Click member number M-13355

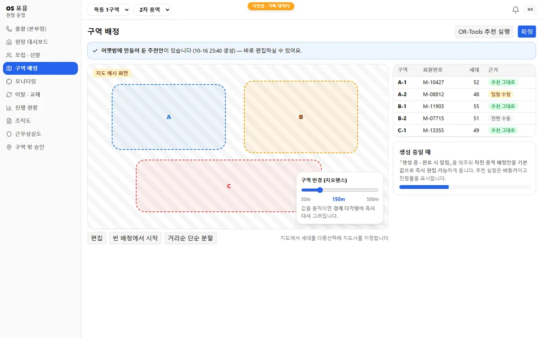coord(434,131)
